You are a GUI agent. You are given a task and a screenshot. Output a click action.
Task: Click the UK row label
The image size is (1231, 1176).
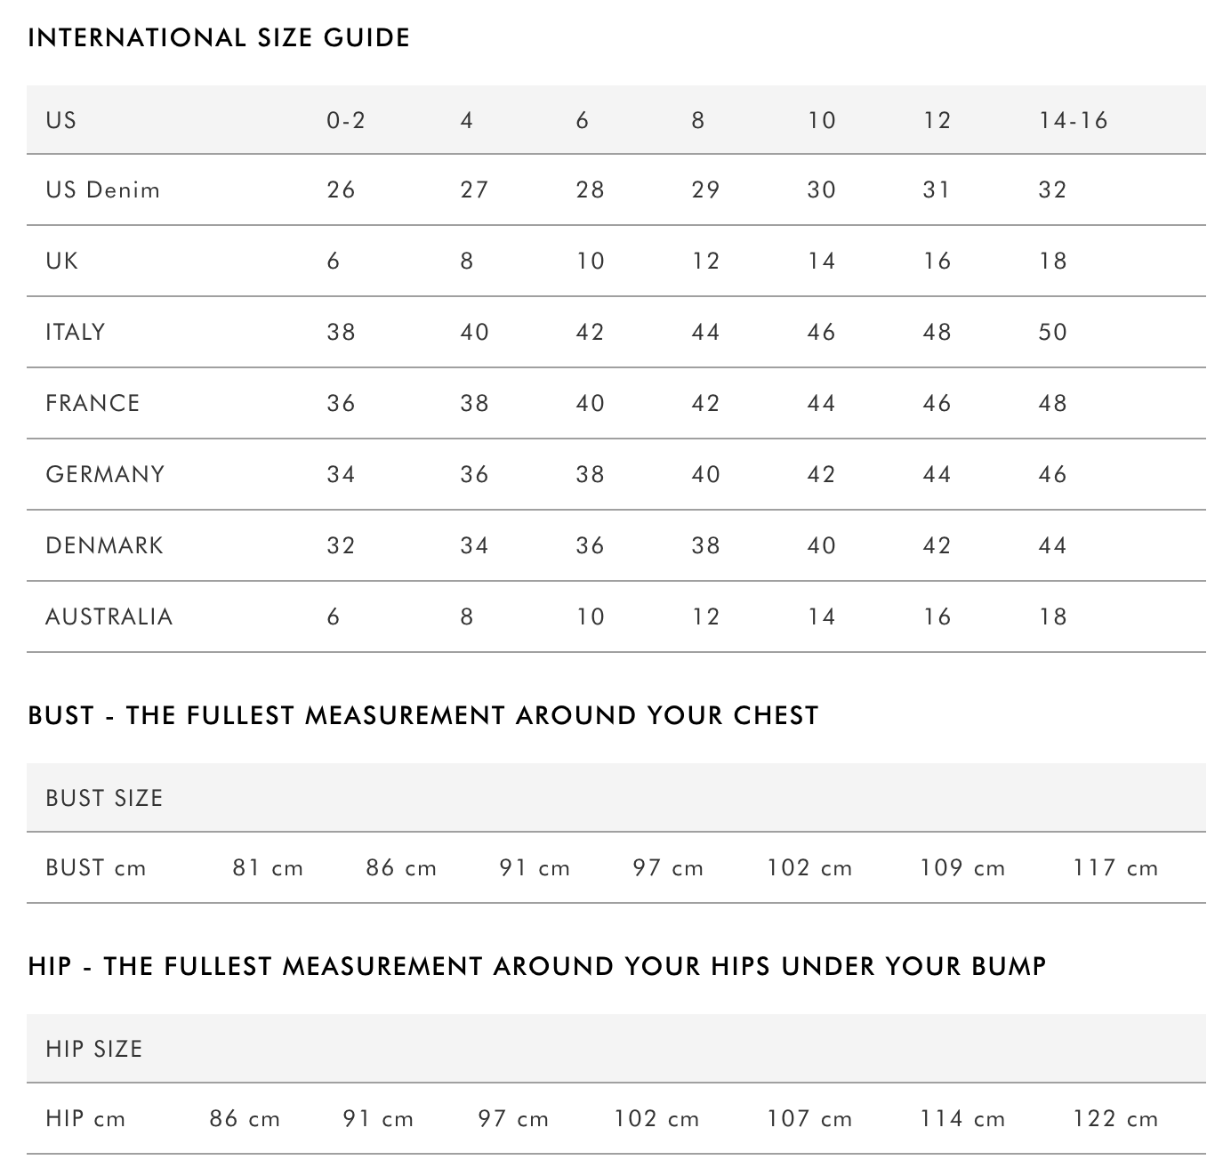click(62, 261)
